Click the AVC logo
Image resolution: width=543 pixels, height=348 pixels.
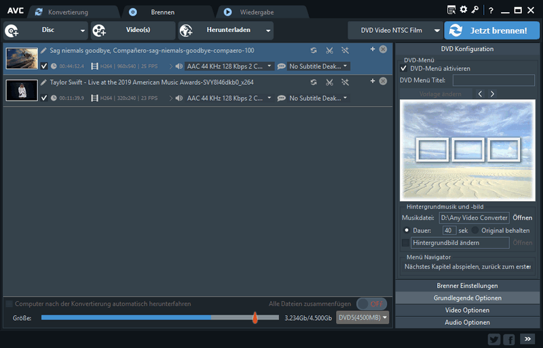(x=15, y=11)
